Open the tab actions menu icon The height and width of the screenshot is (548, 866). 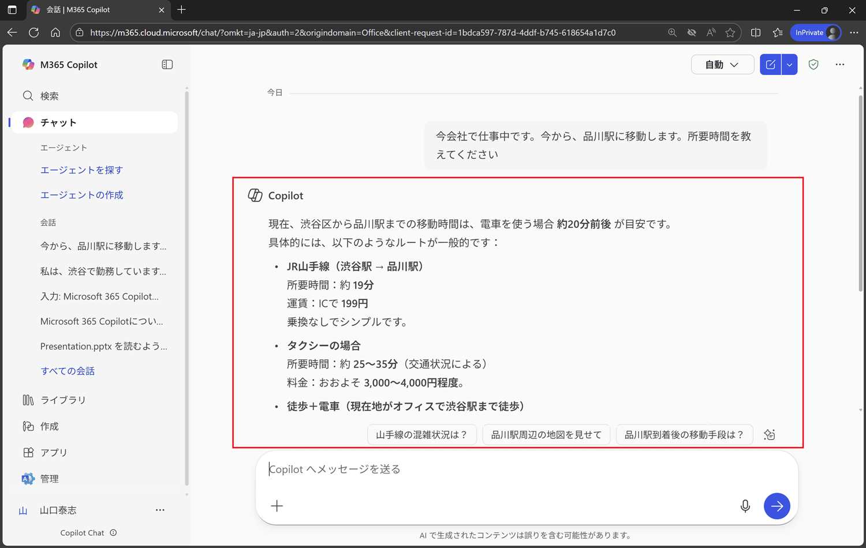click(12, 10)
